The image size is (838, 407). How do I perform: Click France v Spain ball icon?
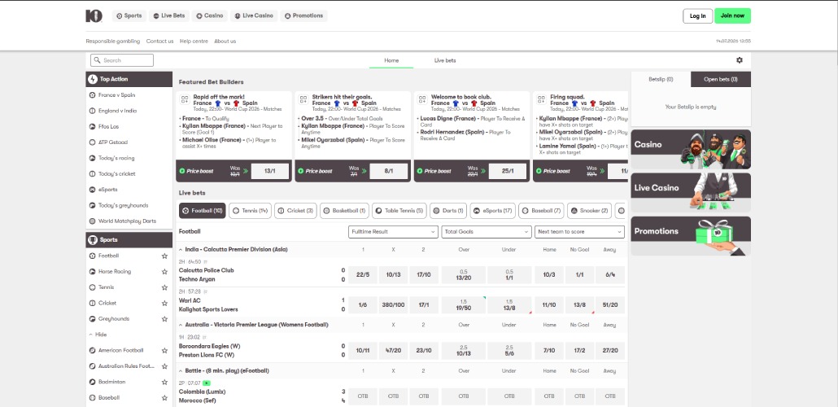click(x=93, y=95)
